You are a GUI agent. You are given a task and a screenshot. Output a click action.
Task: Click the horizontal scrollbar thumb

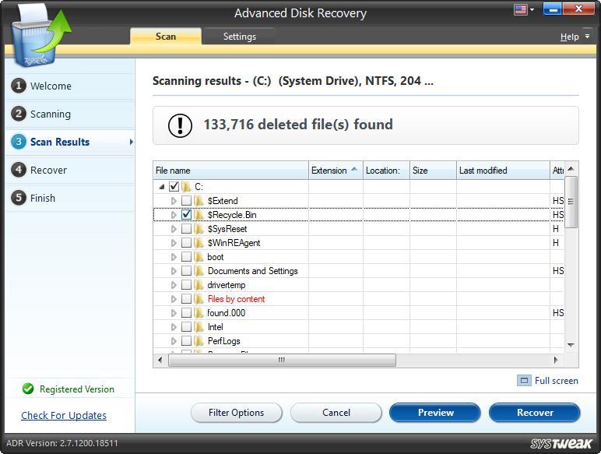click(x=282, y=361)
